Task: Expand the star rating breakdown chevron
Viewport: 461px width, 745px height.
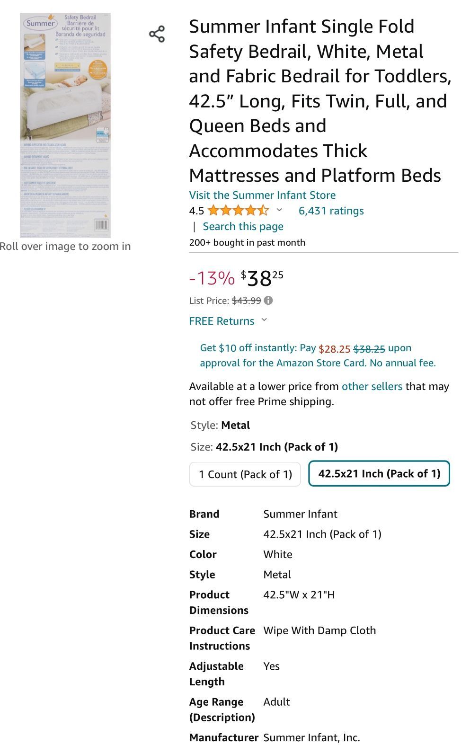Action: coord(279,210)
